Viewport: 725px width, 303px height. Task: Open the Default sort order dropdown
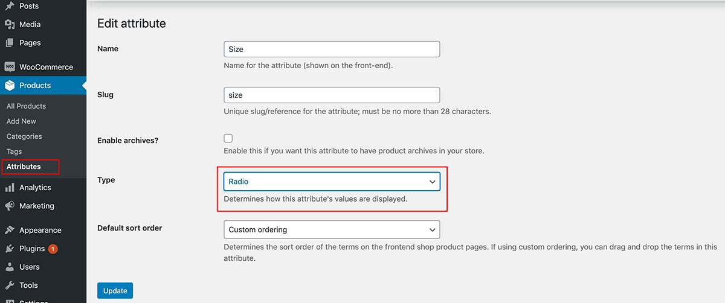332,229
